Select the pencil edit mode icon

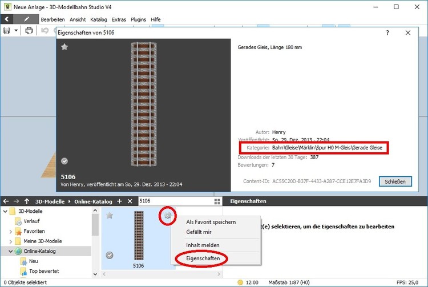(26, 19)
